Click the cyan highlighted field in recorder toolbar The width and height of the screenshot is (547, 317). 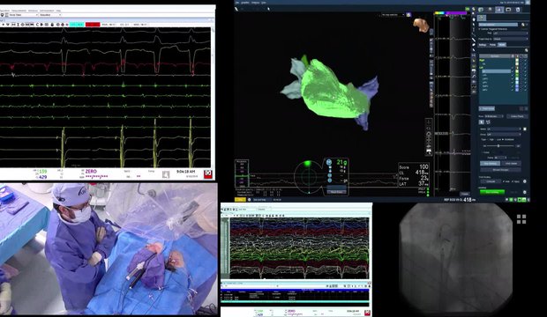coord(77,25)
